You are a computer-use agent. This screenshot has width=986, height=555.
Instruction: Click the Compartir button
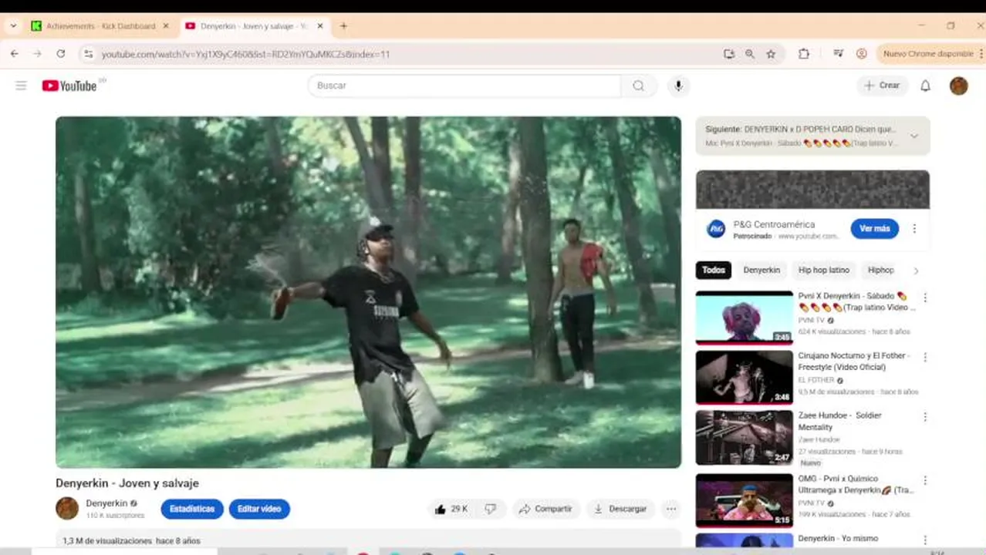pyautogui.click(x=545, y=509)
